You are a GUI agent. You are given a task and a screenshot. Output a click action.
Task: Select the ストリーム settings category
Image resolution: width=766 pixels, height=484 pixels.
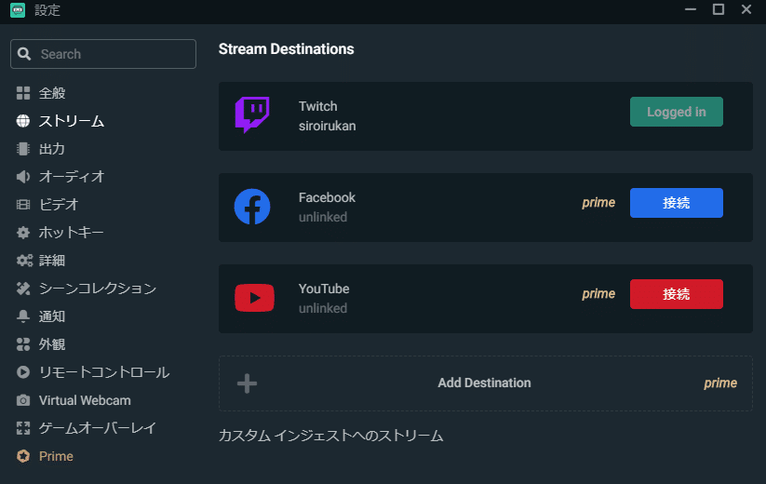71,121
